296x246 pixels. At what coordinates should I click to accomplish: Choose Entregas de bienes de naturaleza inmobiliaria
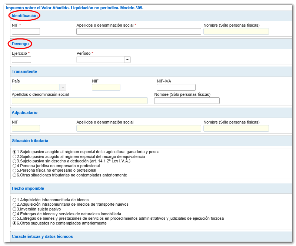click(14, 214)
